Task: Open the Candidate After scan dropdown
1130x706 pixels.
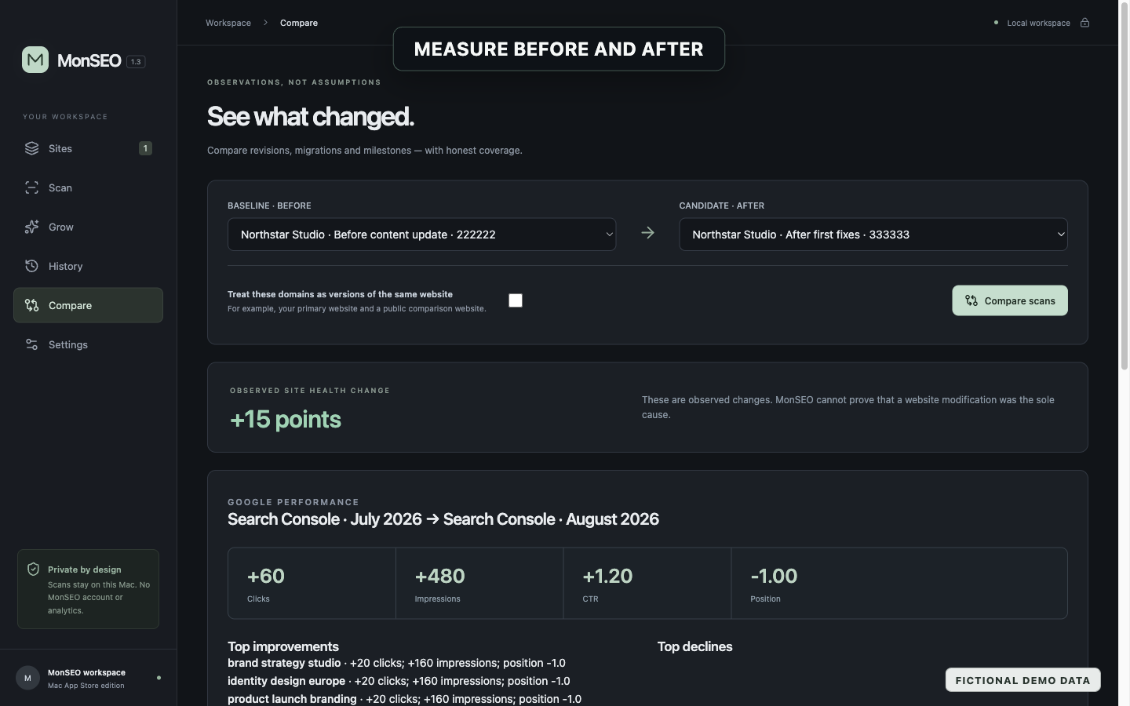Action: pyautogui.click(x=873, y=235)
